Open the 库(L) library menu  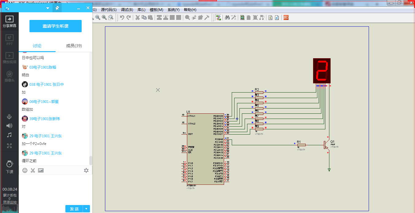pyautogui.click(x=141, y=10)
